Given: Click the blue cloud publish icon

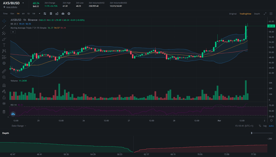Looking at the screenshot, I should click(x=13, y=114).
